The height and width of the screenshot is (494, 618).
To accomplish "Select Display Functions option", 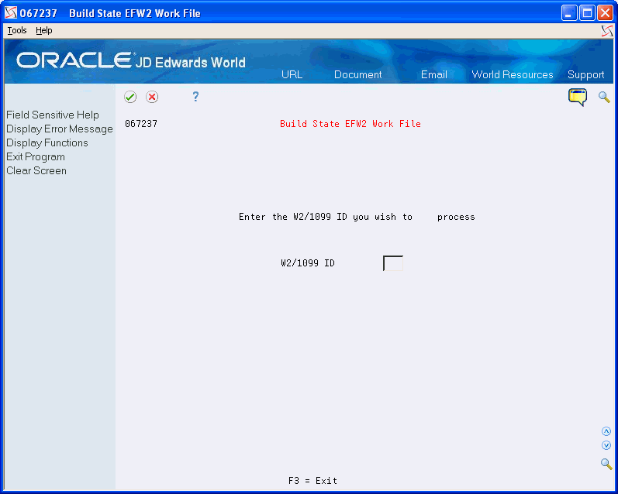I will click(x=47, y=143).
